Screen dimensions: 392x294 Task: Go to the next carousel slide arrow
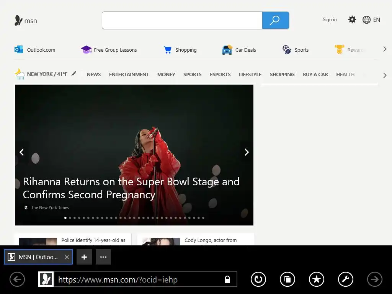pyautogui.click(x=247, y=152)
